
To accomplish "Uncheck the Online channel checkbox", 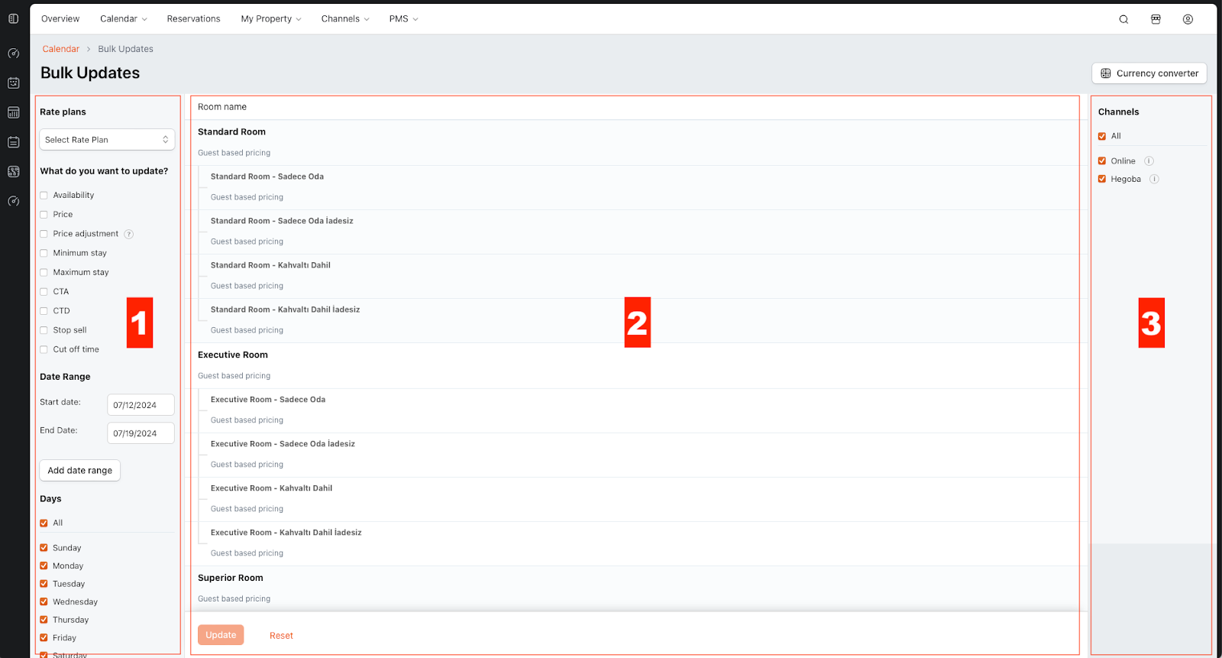I will coord(1102,161).
